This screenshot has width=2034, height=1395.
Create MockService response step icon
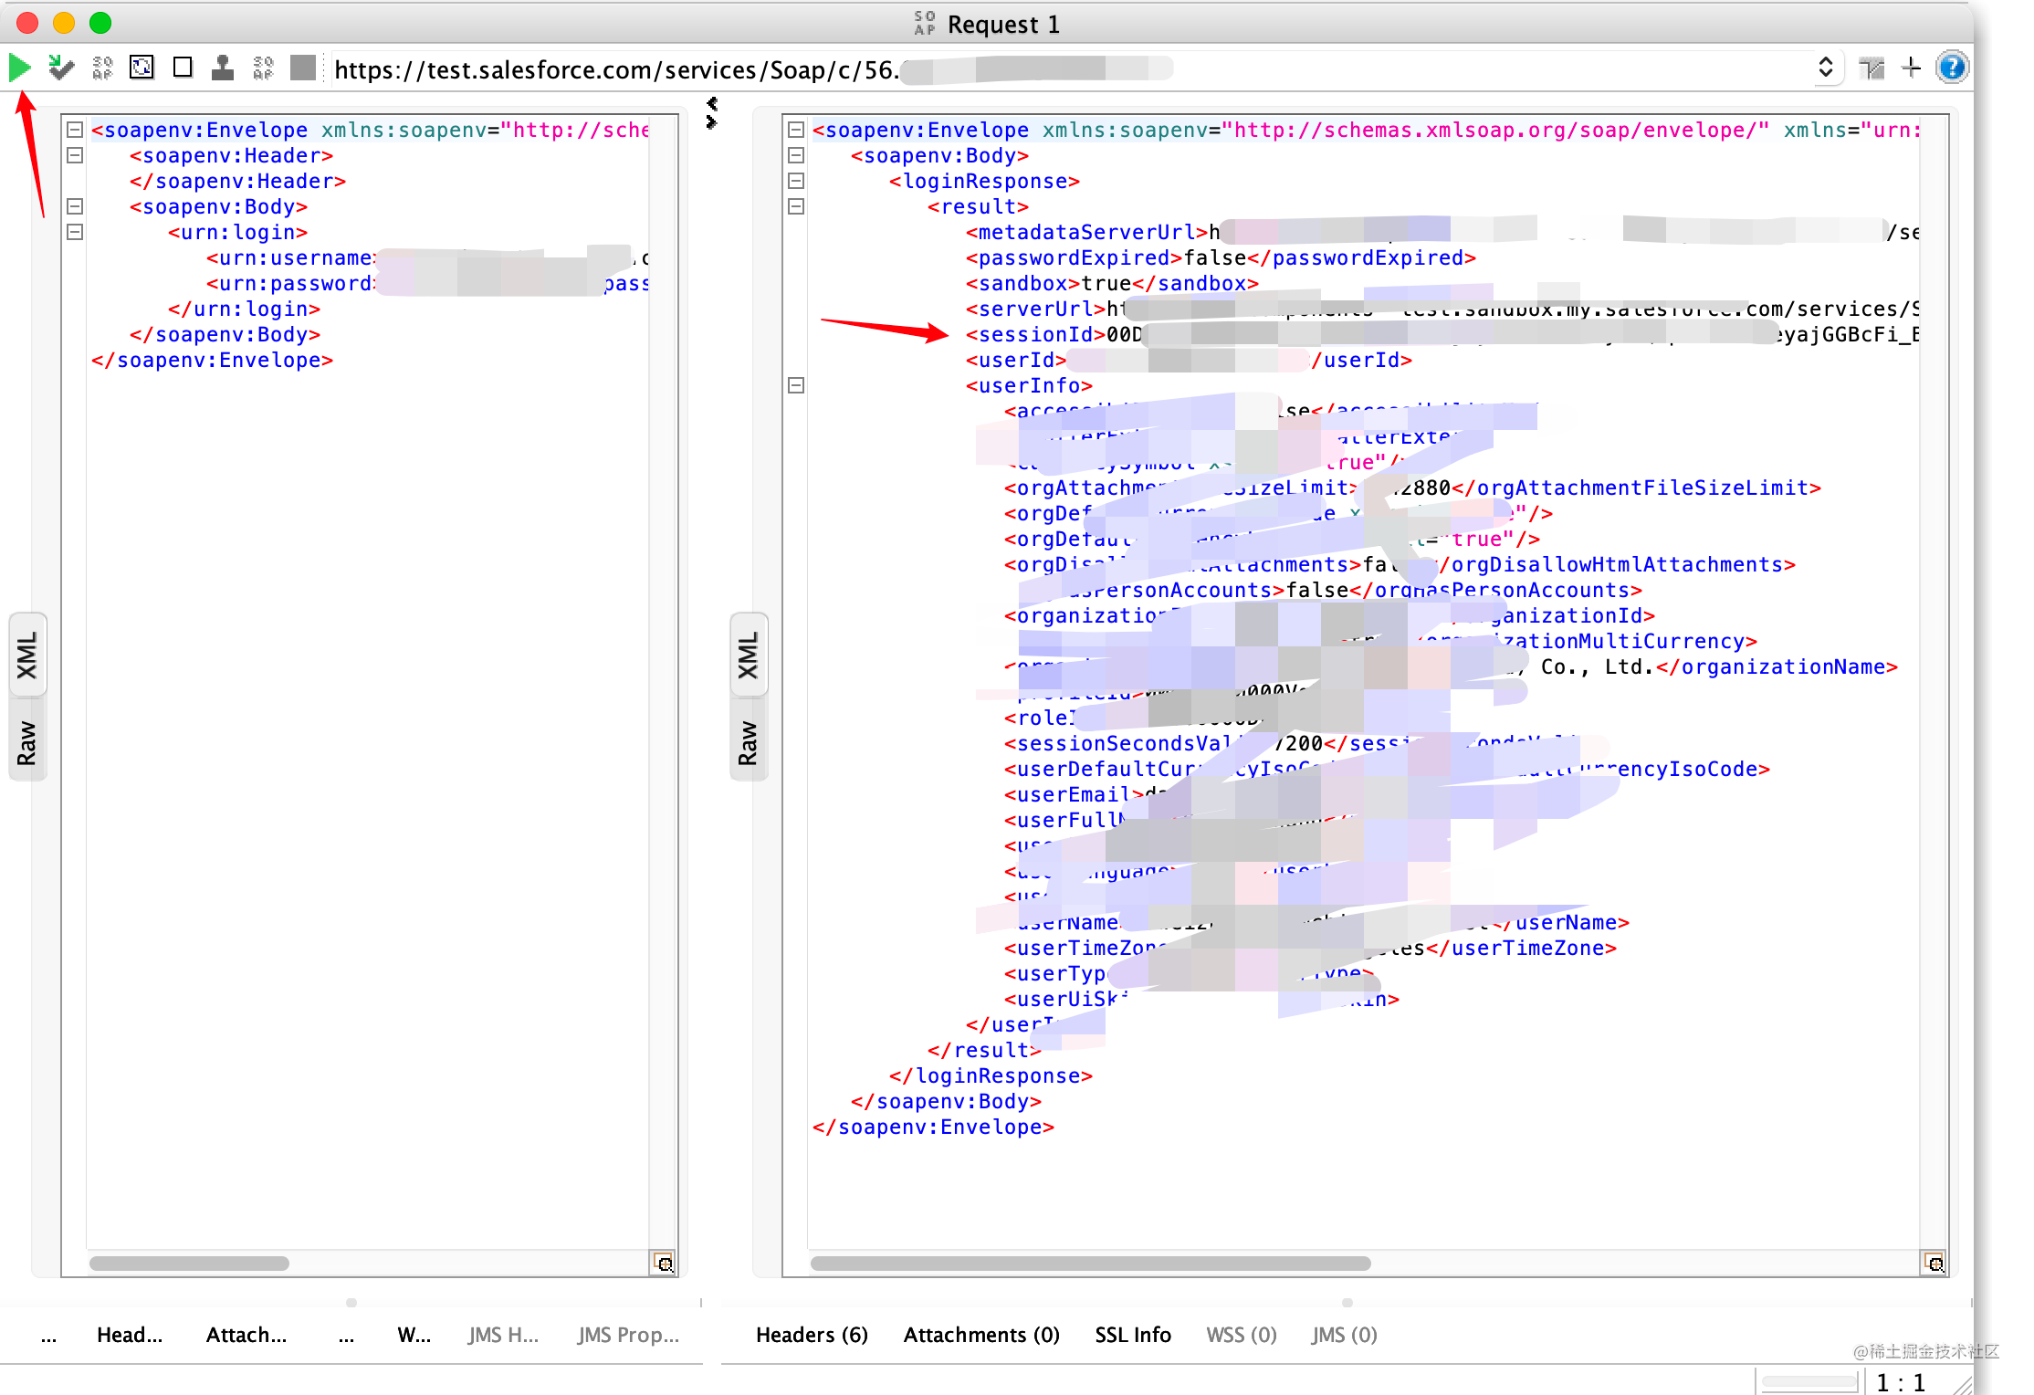tap(101, 68)
